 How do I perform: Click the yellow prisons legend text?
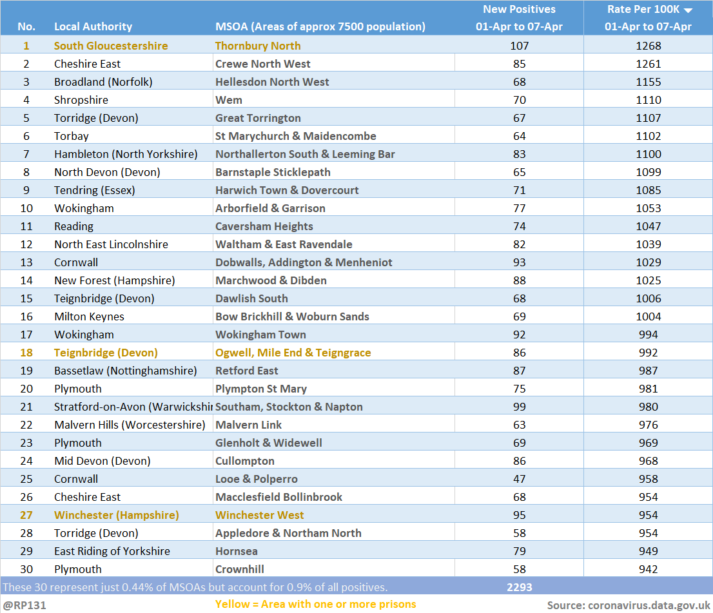click(x=315, y=604)
